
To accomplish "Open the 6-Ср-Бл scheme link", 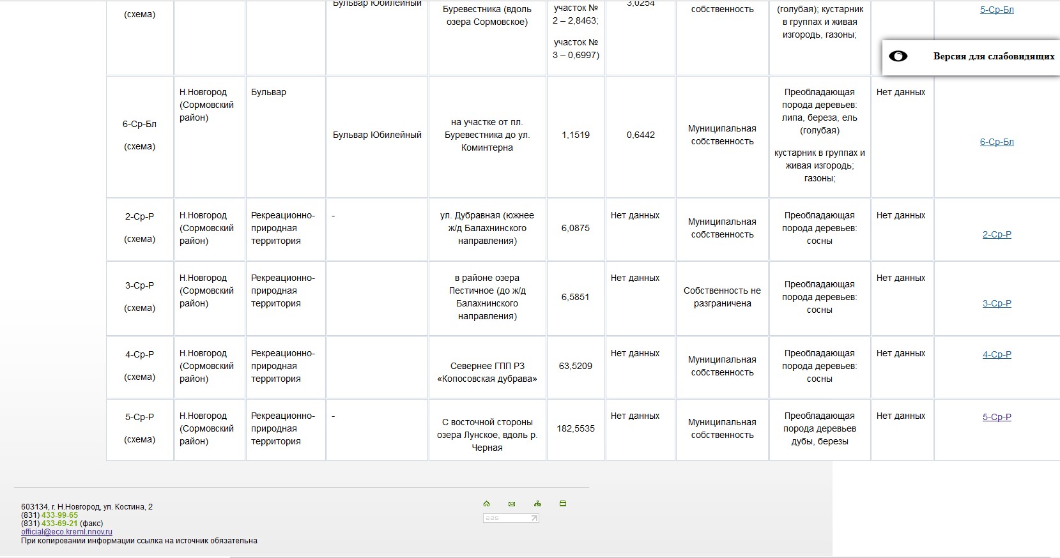I will point(997,142).
